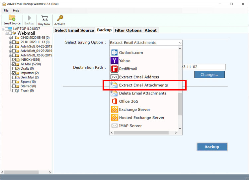Viewport: 249px width, 180px height.
Task: Switch to the Backup tab
Action: click(104, 30)
